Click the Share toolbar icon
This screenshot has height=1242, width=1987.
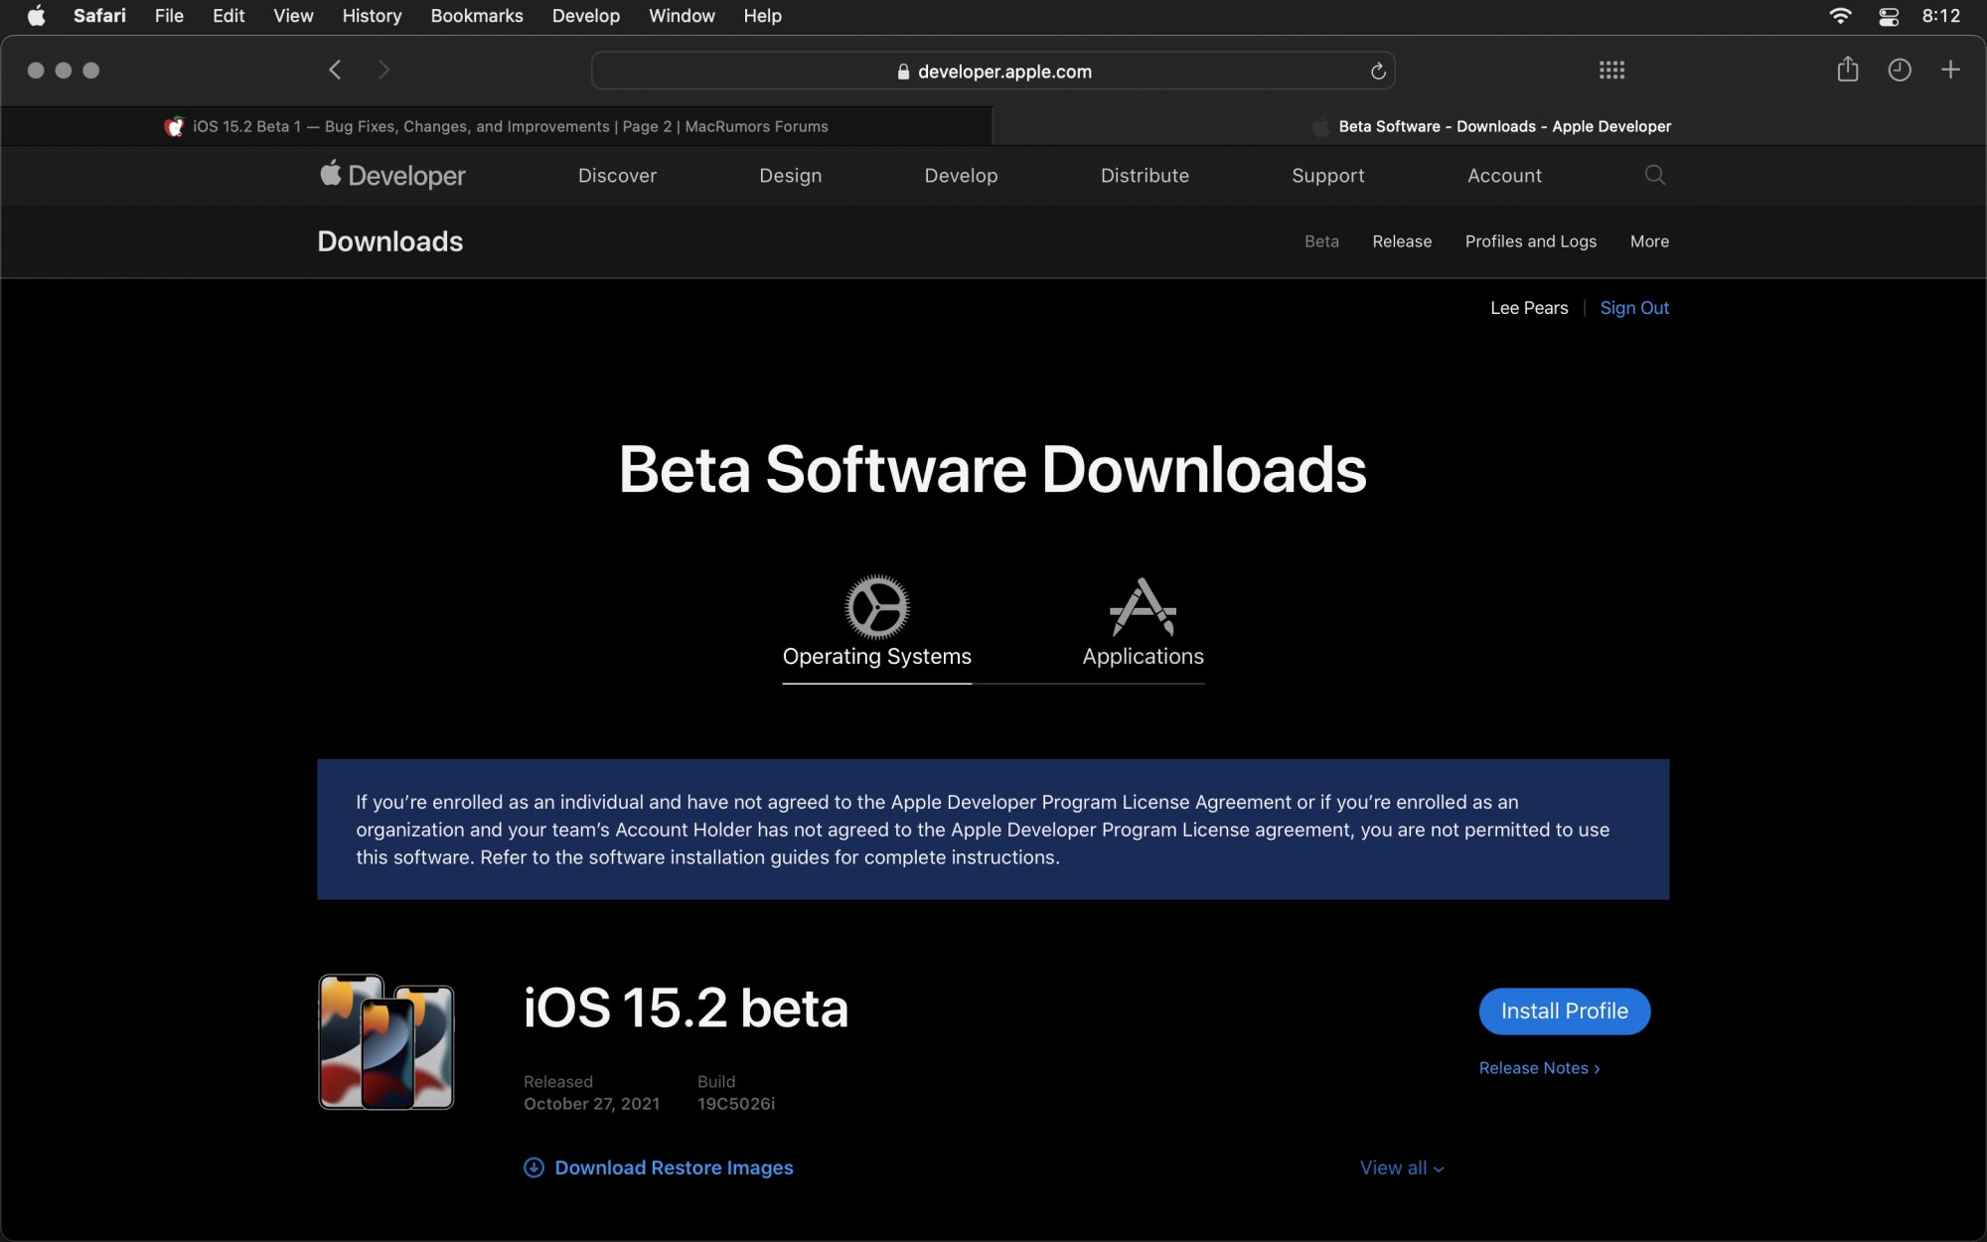(1847, 70)
